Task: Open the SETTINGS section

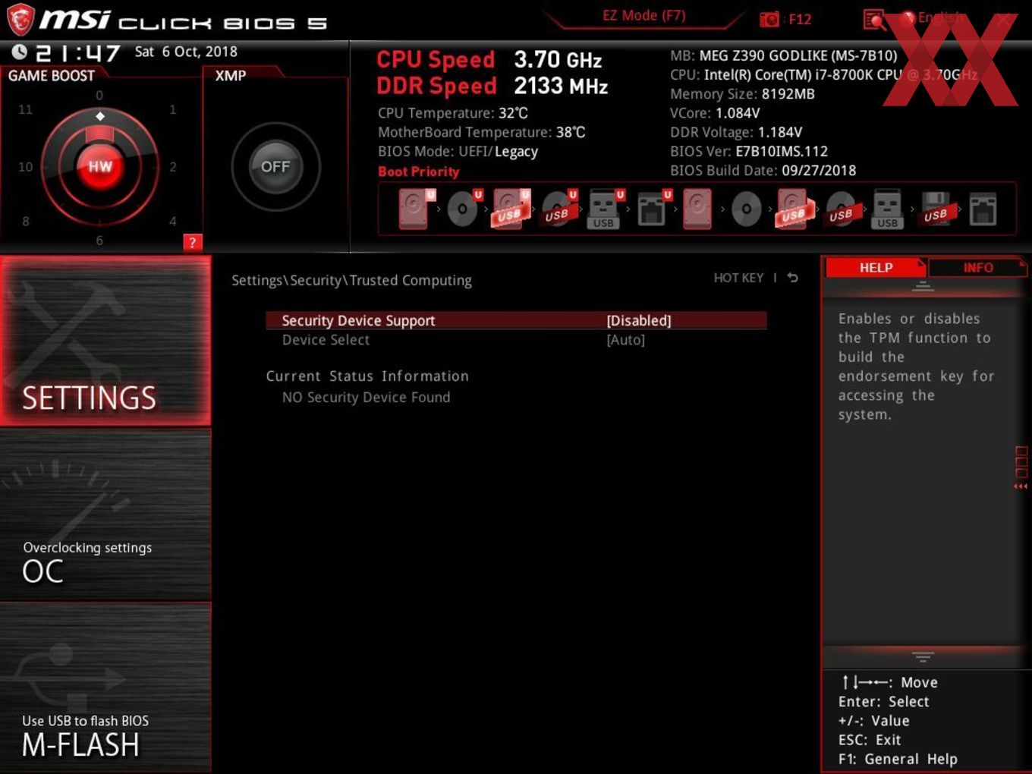Action: point(105,341)
